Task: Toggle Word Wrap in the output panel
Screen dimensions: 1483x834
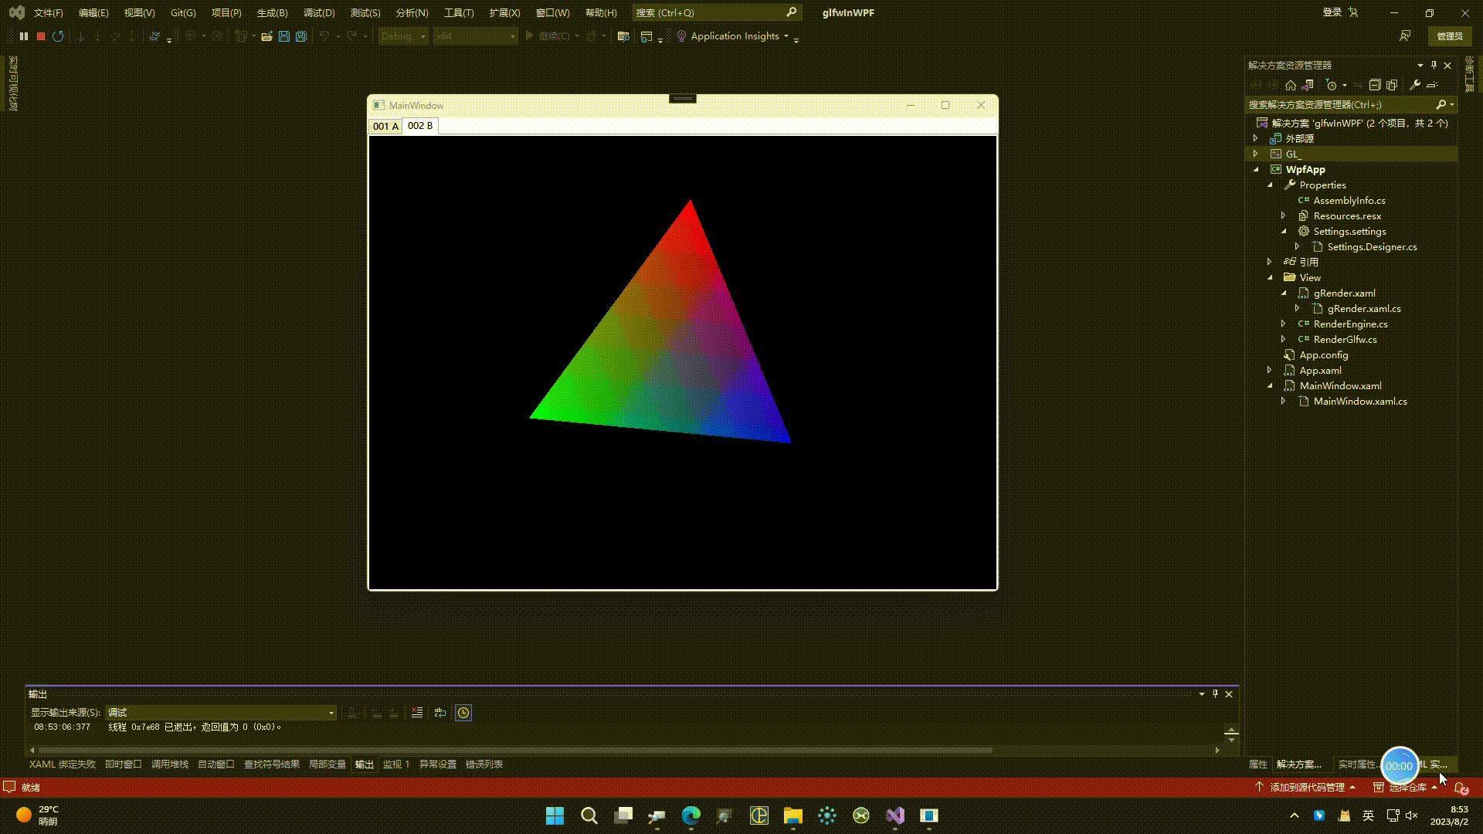Action: 440,713
